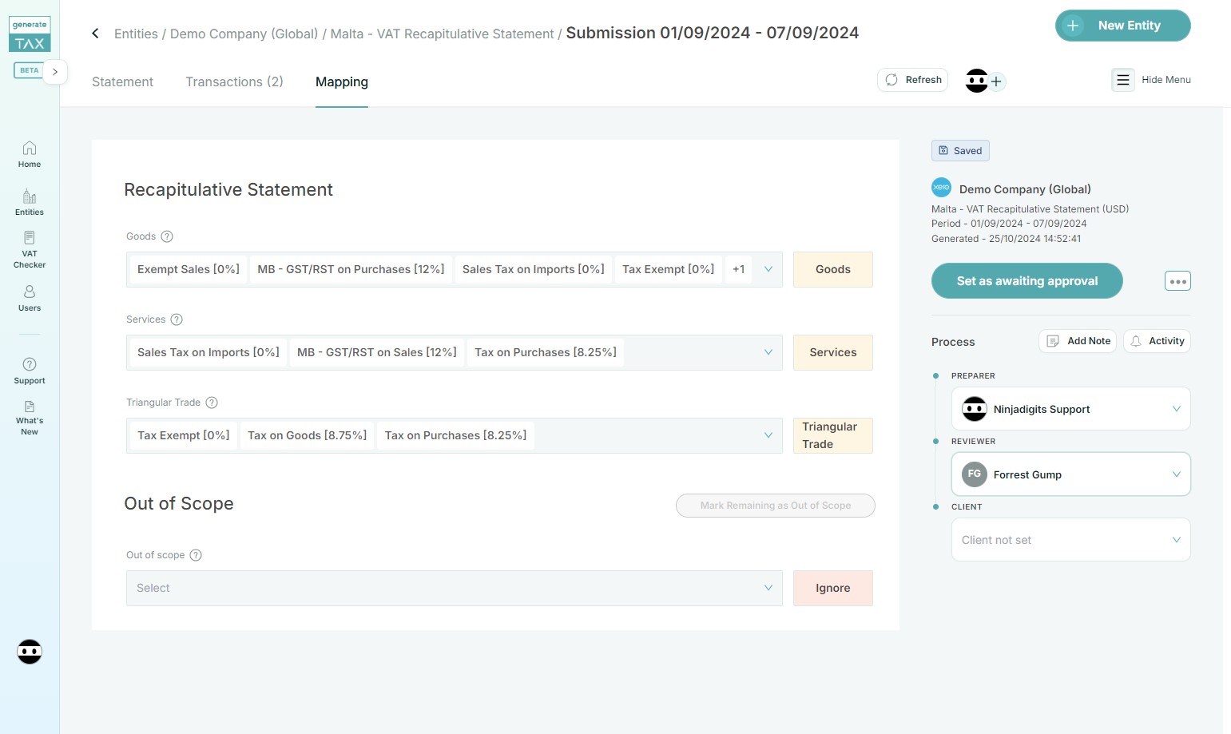Screen dimensions: 1231x734
Task: Open the three-dots more options menu
Action: (x=1177, y=281)
